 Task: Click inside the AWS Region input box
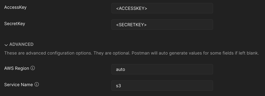click(162, 69)
